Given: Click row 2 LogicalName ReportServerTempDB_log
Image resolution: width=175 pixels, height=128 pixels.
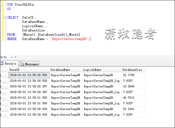Looking at the screenshot, I should click(102, 81).
